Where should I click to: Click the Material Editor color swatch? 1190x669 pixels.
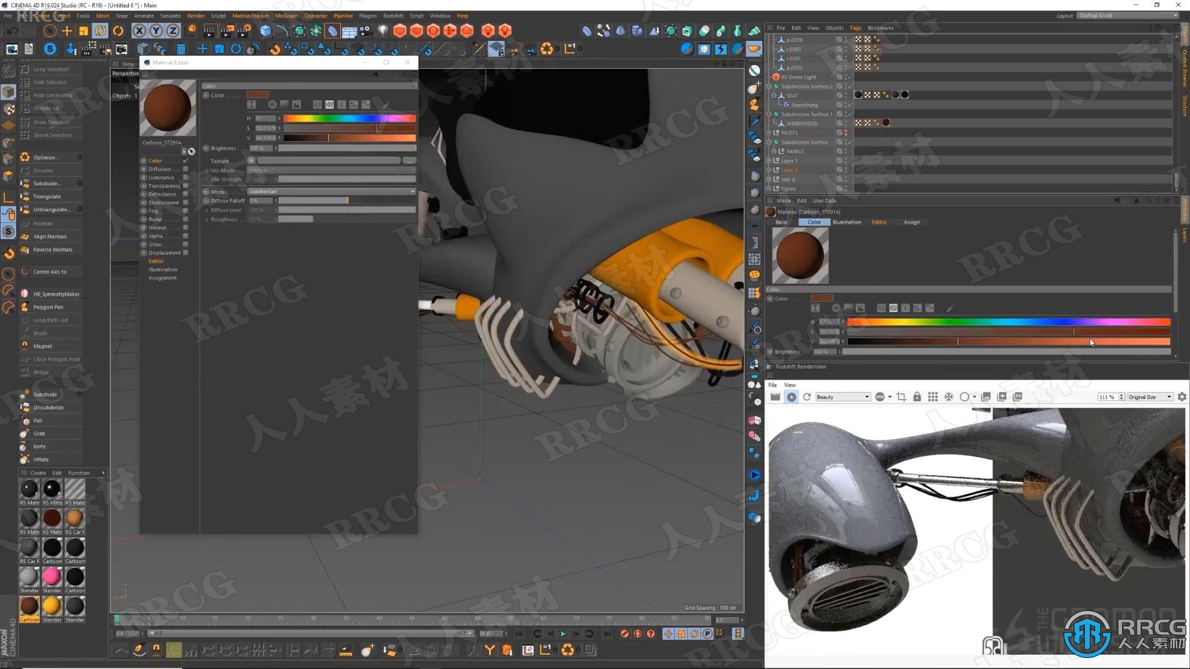click(258, 95)
